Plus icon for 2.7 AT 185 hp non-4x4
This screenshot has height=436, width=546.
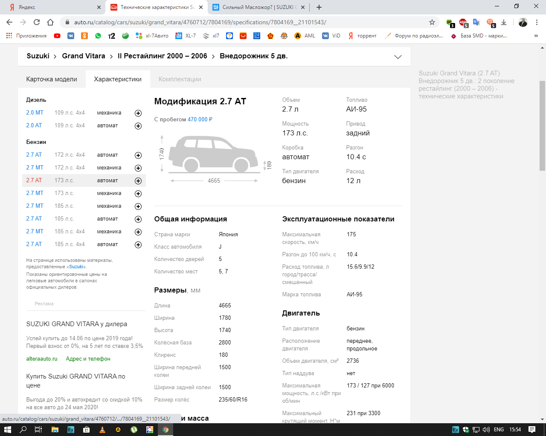(x=138, y=219)
